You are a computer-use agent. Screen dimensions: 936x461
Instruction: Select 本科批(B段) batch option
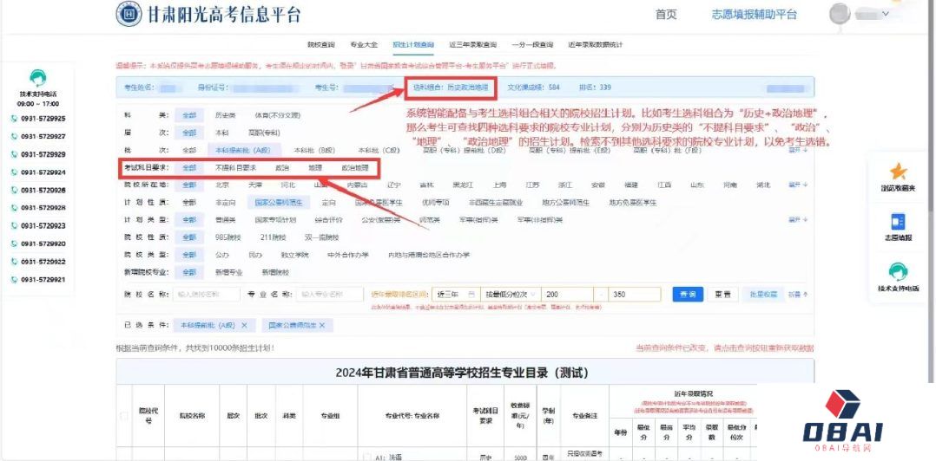pos(313,150)
